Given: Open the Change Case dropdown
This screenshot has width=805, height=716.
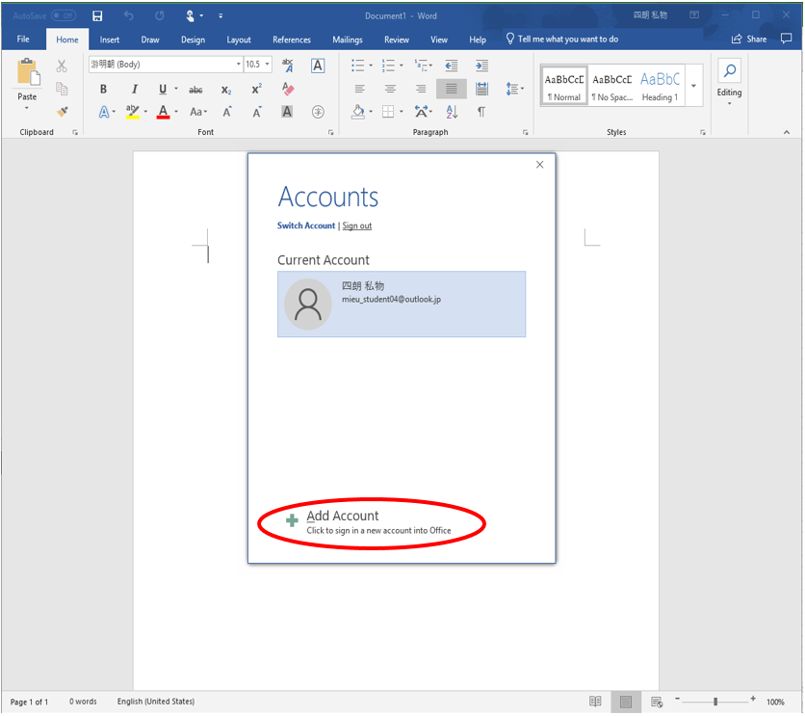Looking at the screenshot, I should tap(198, 112).
